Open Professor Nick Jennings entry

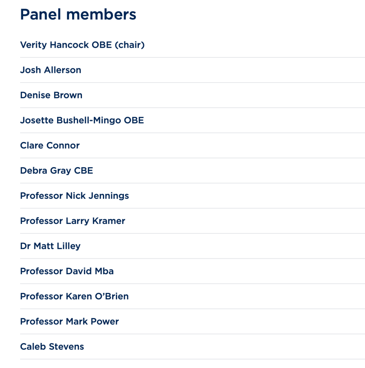tap(74, 196)
